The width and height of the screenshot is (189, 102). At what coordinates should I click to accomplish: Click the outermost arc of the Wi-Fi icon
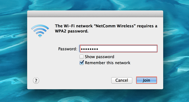(x=40, y=27)
